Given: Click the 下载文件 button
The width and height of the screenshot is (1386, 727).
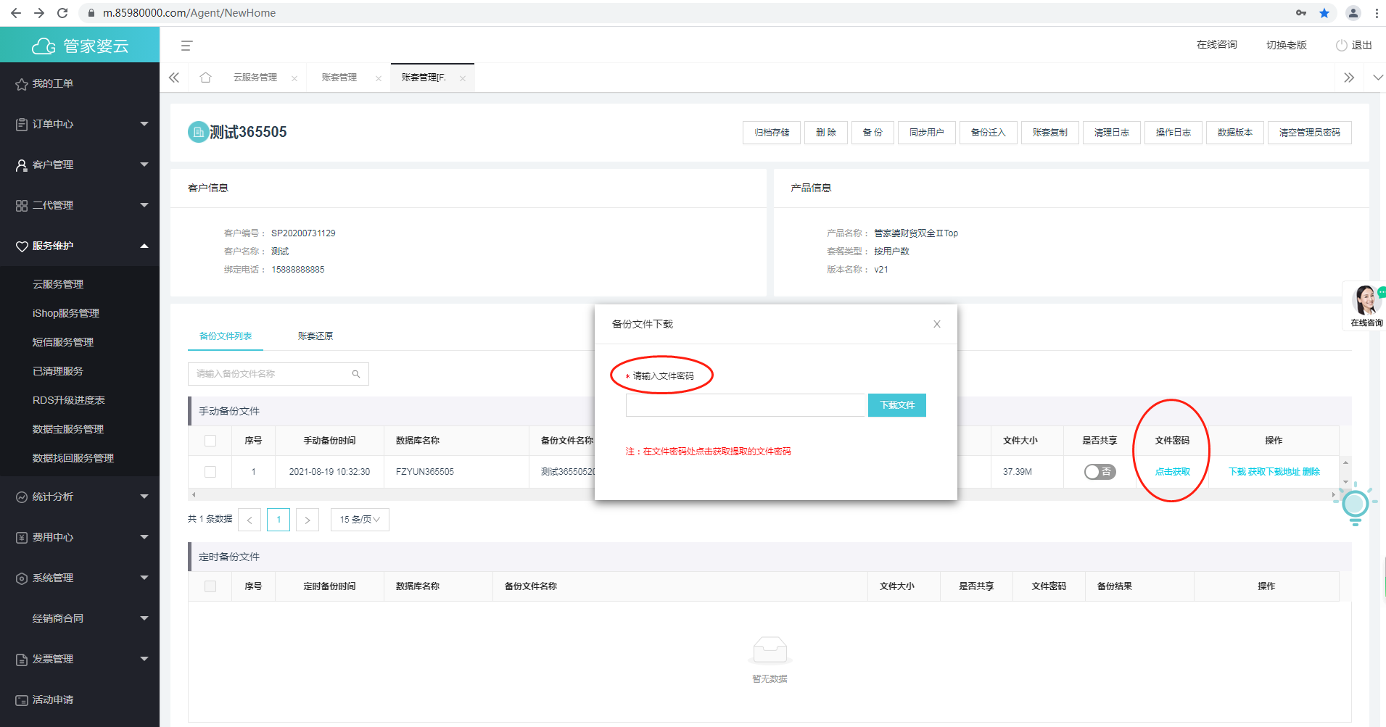Looking at the screenshot, I should coord(896,405).
